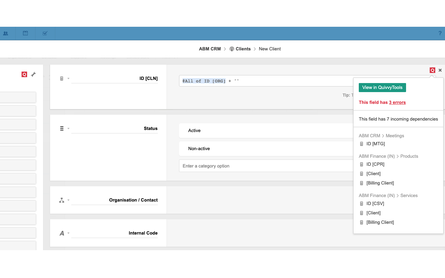Open ID [MTG] dependency under Meetings
The height and width of the screenshot is (278, 445).
click(375, 144)
